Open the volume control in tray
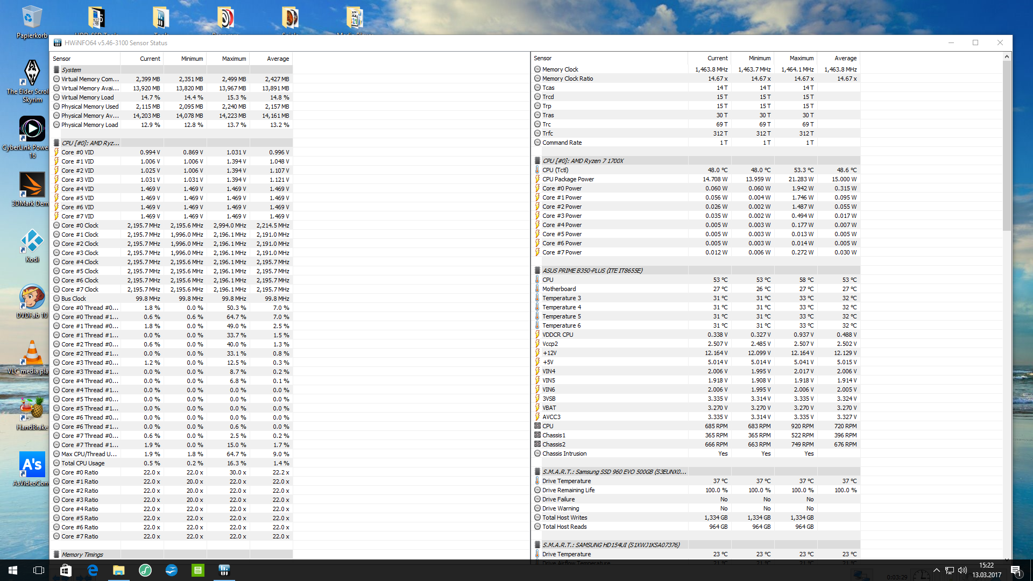Screen dimensions: 1033x581 [963, 570]
